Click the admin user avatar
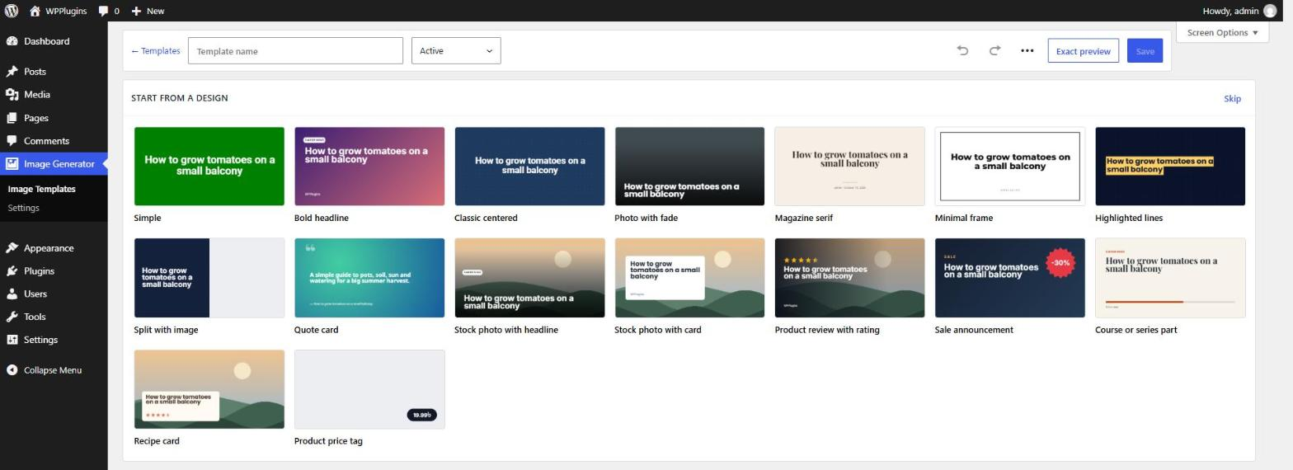Screen dimensions: 1293x470 click(x=1270, y=11)
